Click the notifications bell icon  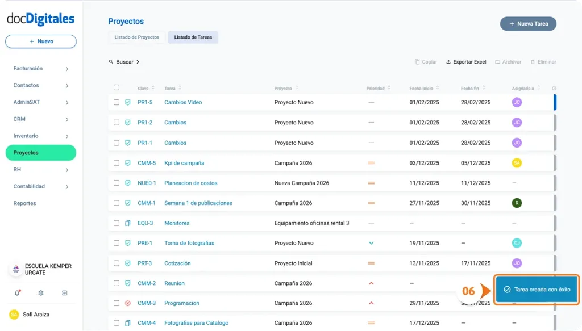tap(17, 292)
